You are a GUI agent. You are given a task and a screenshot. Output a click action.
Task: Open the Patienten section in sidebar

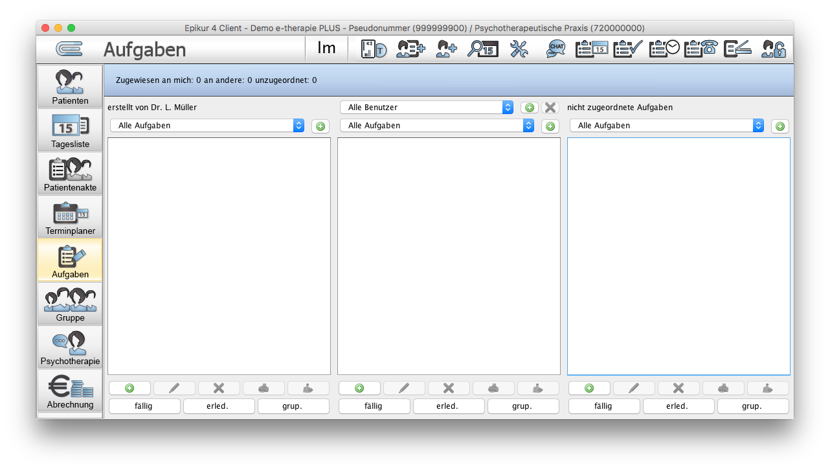tap(70, 86)
